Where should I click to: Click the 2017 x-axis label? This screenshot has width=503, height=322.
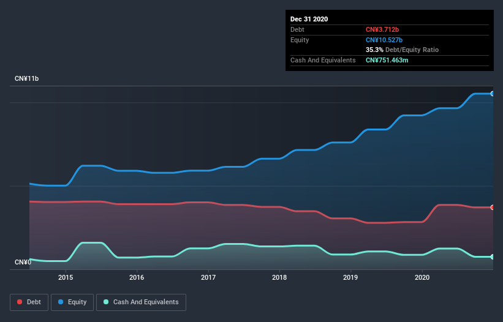(208, 277)
